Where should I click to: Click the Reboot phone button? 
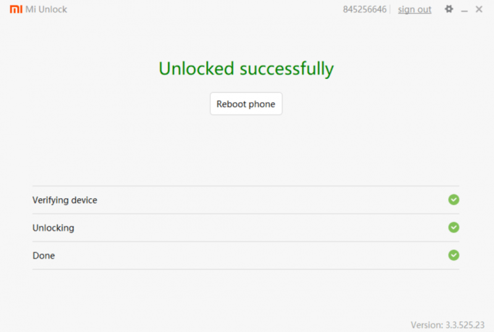point(246,103)
